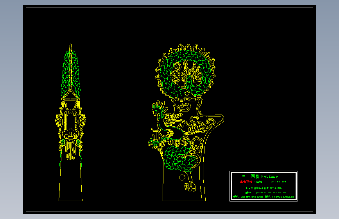Click the 网易 NetEase title text

[x=264, y=176]
